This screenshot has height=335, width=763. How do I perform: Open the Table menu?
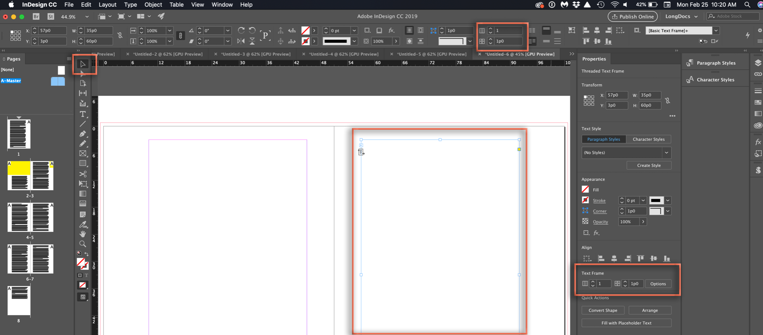click(176, 5)
